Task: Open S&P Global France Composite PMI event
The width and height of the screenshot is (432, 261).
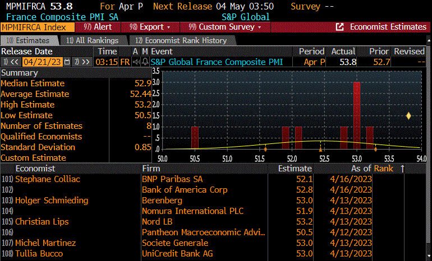Action: [217, 62]
